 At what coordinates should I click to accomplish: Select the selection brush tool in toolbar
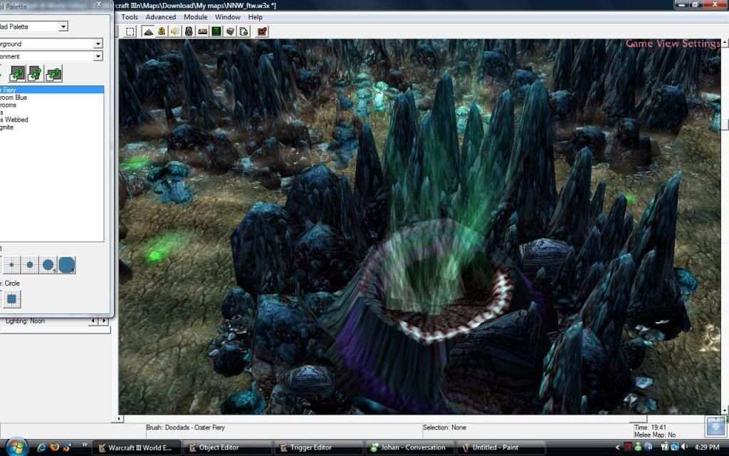pyautogui.click(x=130, y=31)
